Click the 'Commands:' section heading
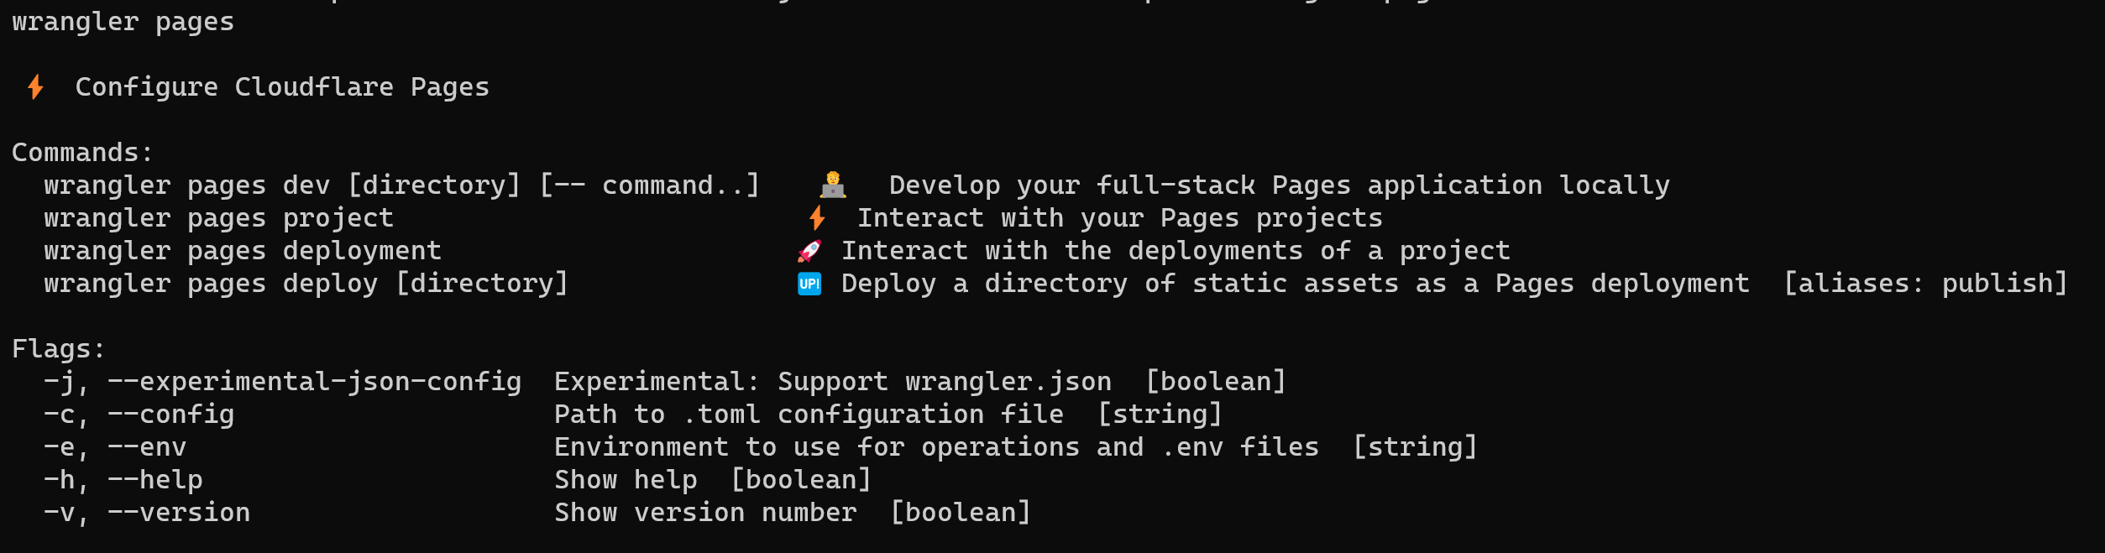 (x=82, y=153)
